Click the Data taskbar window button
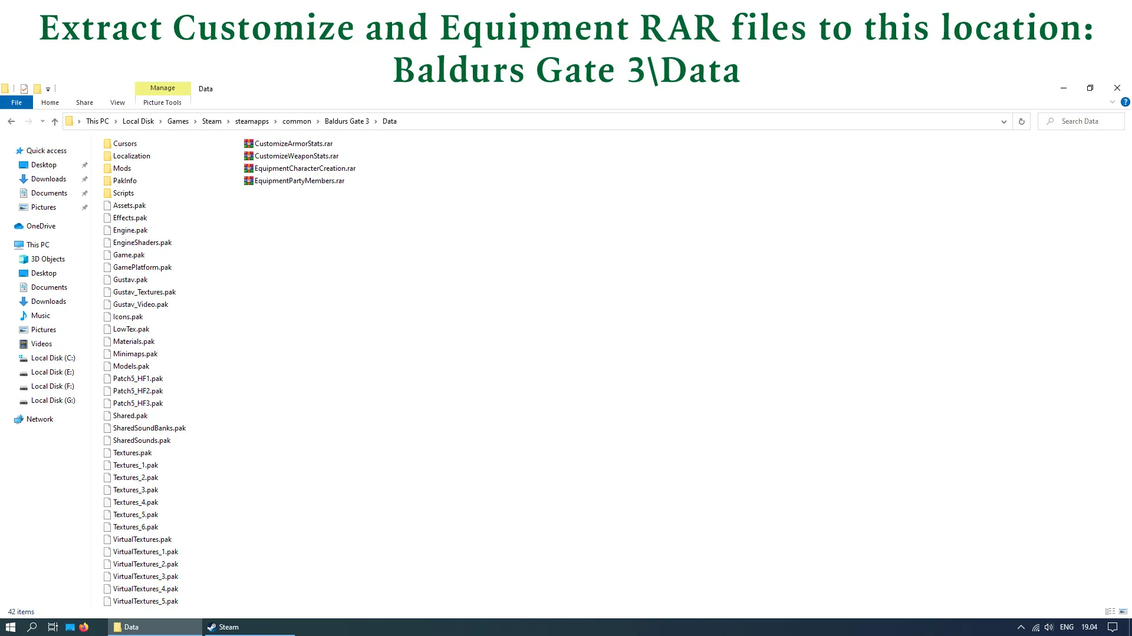 coord(155,627)
